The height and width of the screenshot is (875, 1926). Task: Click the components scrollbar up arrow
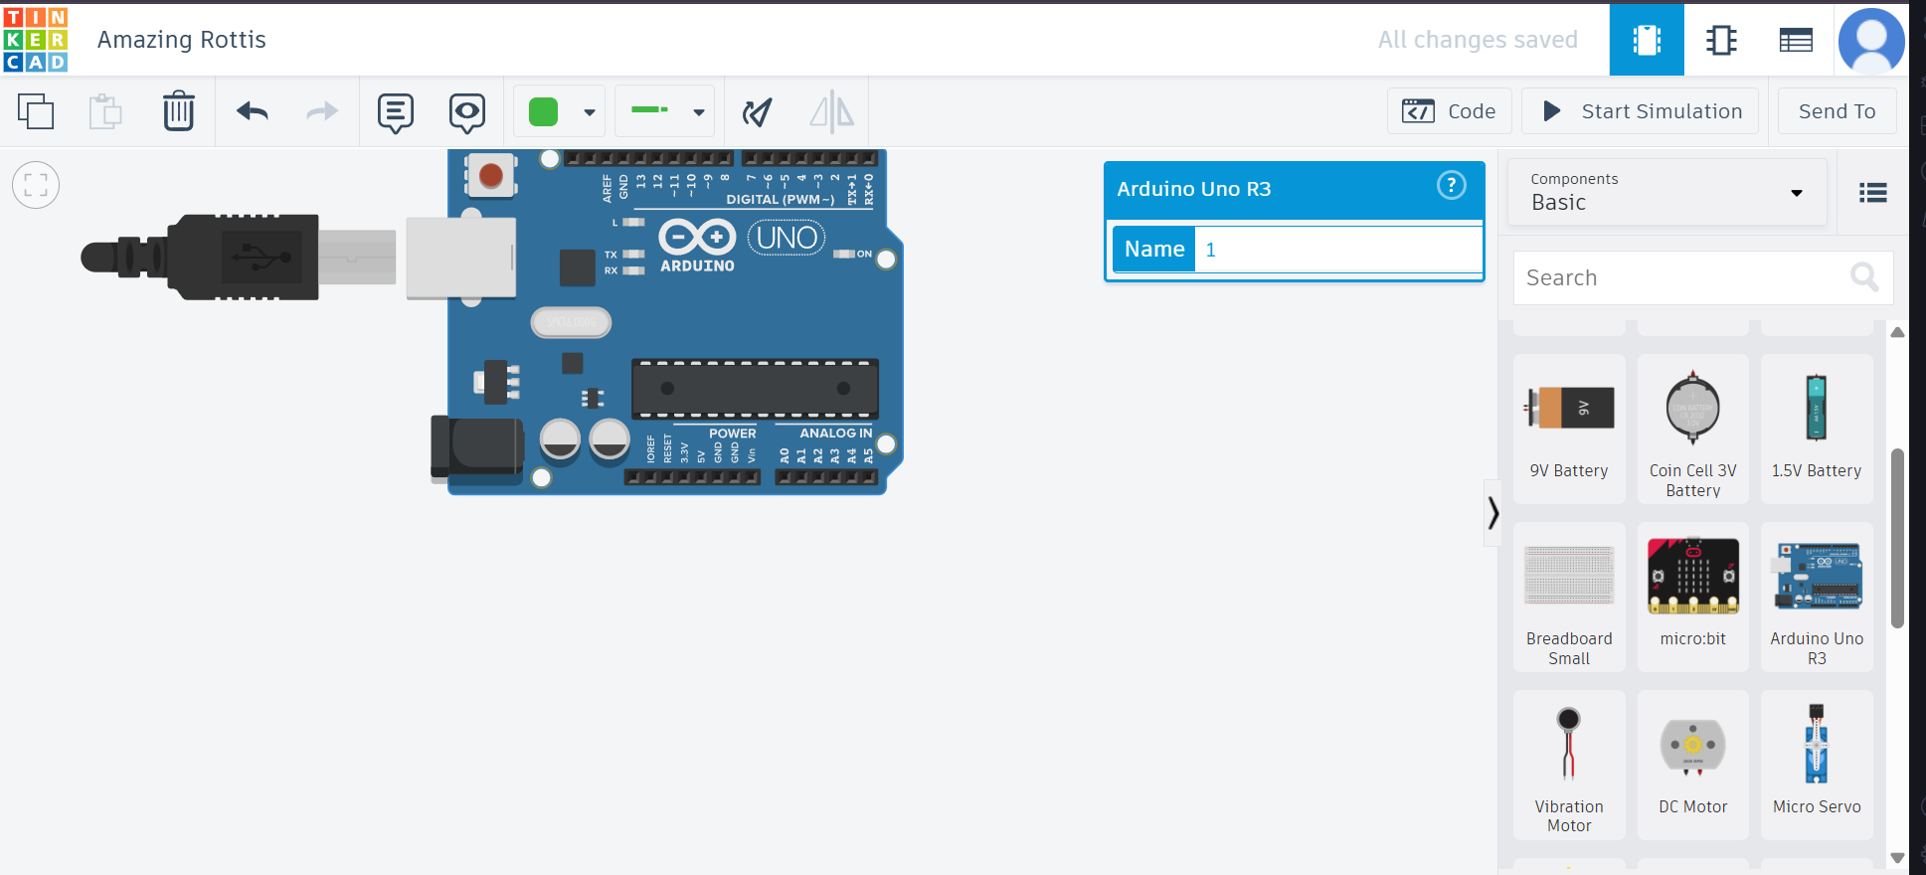(1897, 333)
